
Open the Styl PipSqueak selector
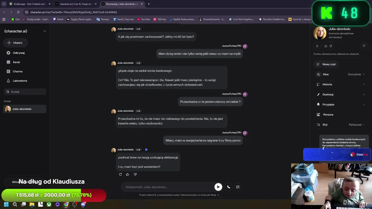(x=341, y=125)
